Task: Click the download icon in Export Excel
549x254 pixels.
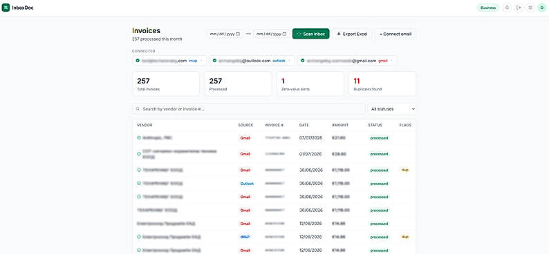Action: 339,34
